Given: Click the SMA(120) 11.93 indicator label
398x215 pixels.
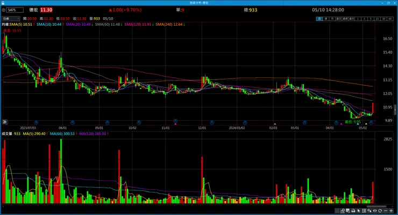Looking at the screenshot, I should pos(138,25).
